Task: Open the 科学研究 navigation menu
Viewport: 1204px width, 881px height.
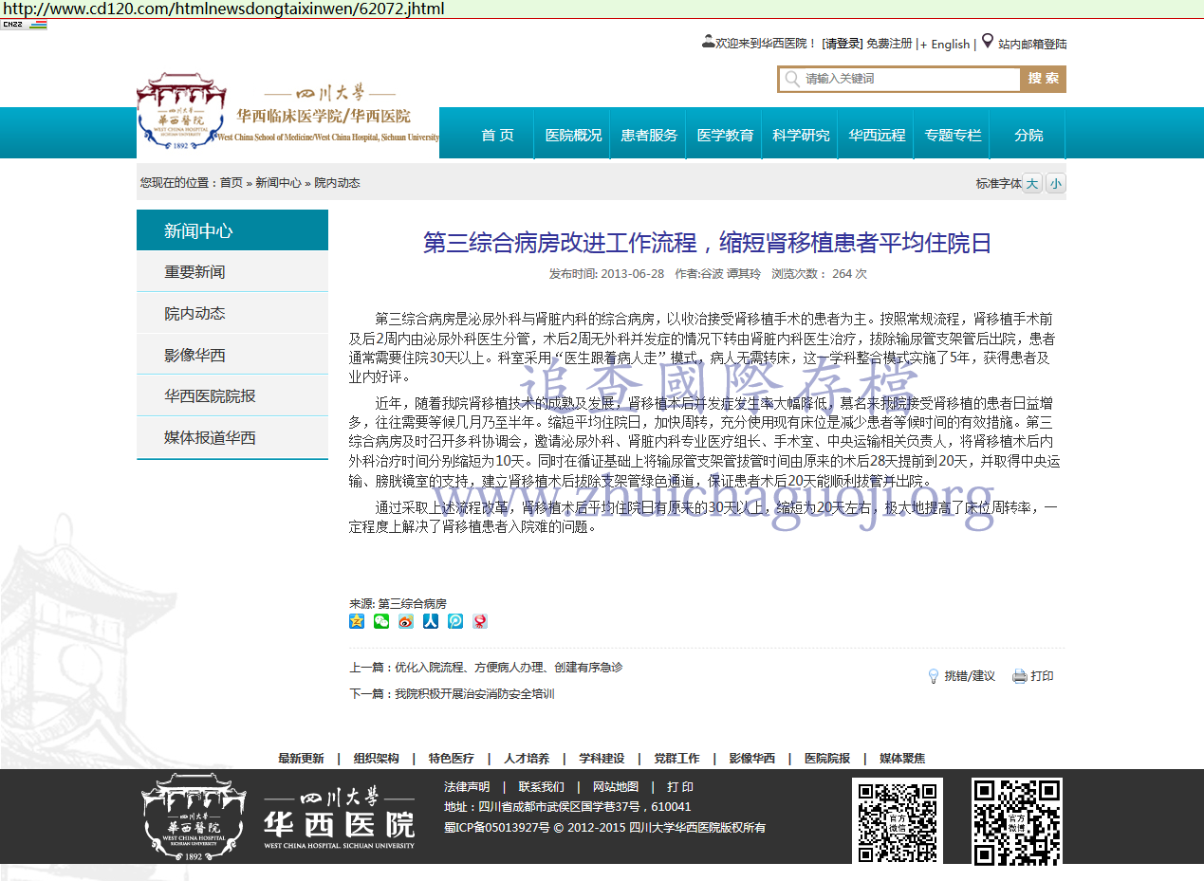Action: point(801,135)
